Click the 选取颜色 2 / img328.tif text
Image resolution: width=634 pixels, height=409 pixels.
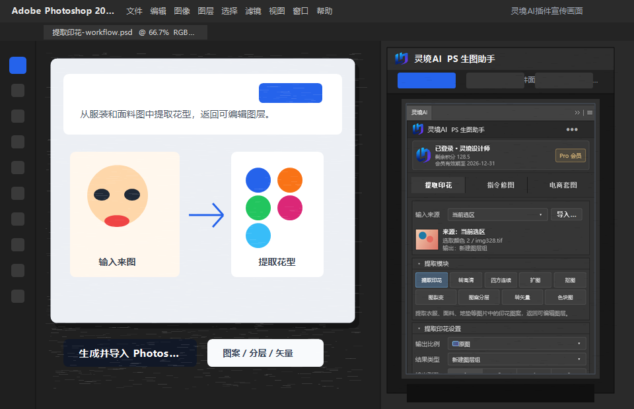point(472,240)
